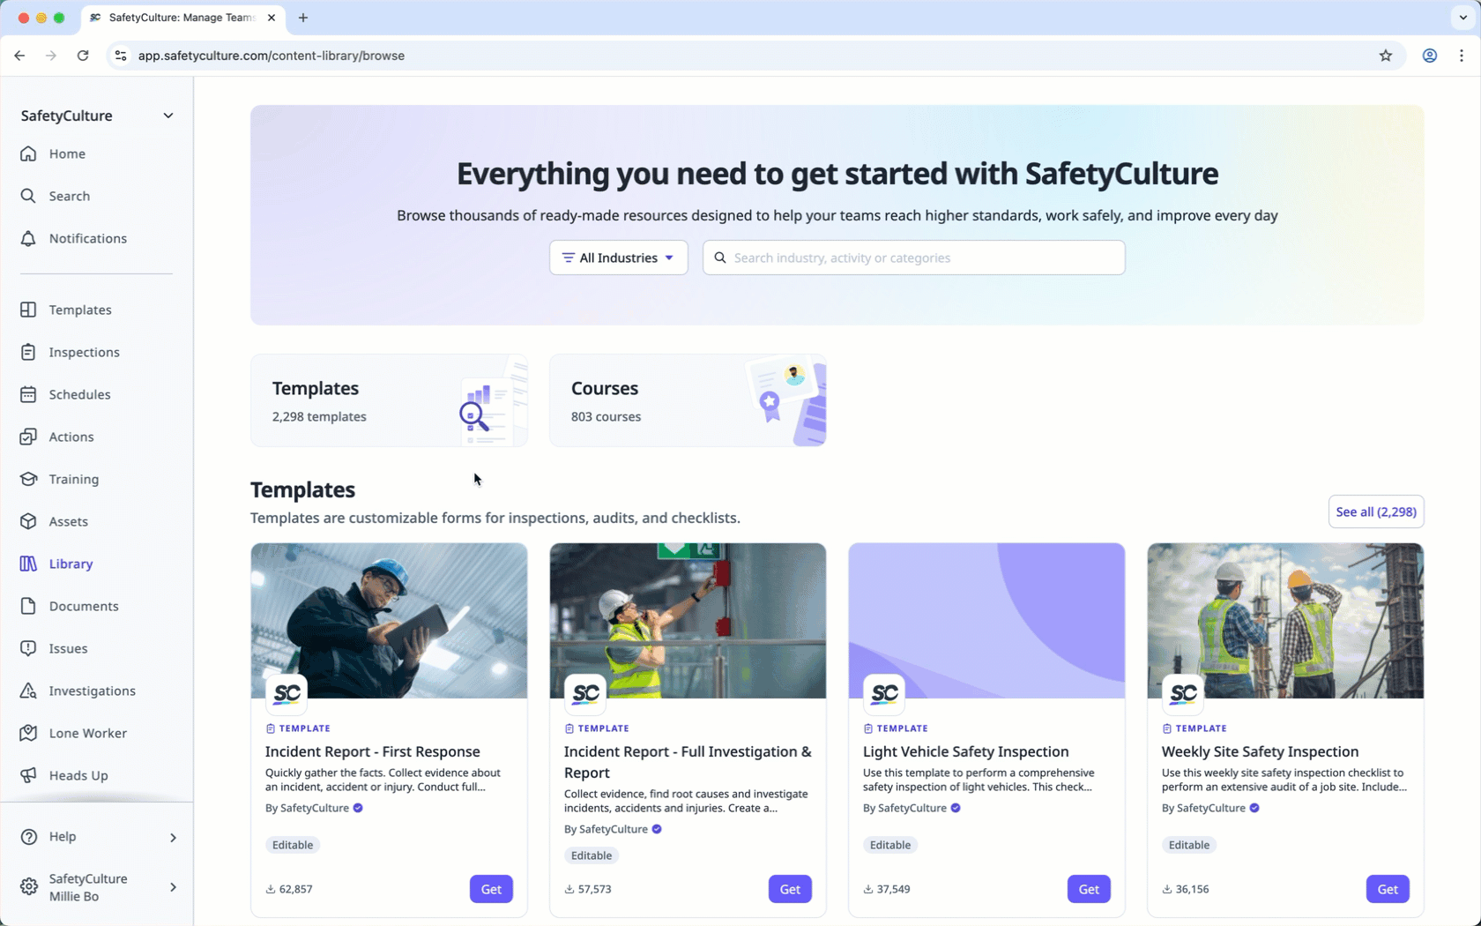This screenshot has height=926, width=1481.
Task: Click the SC logo on Weekly Site card
Action: click(x=1183, y=694)
